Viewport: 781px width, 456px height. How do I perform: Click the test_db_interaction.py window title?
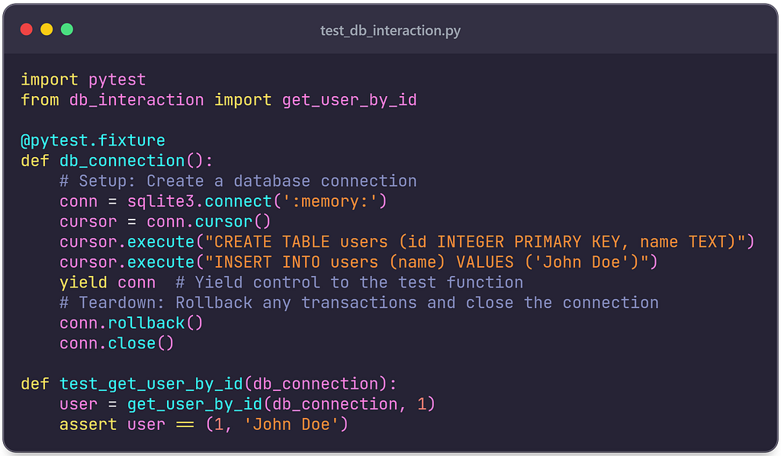(390, 31)
